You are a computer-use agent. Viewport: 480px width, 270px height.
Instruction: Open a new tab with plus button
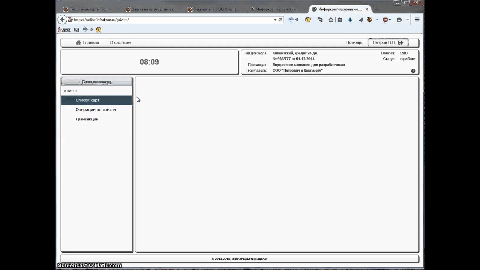[x=376, y=9]
